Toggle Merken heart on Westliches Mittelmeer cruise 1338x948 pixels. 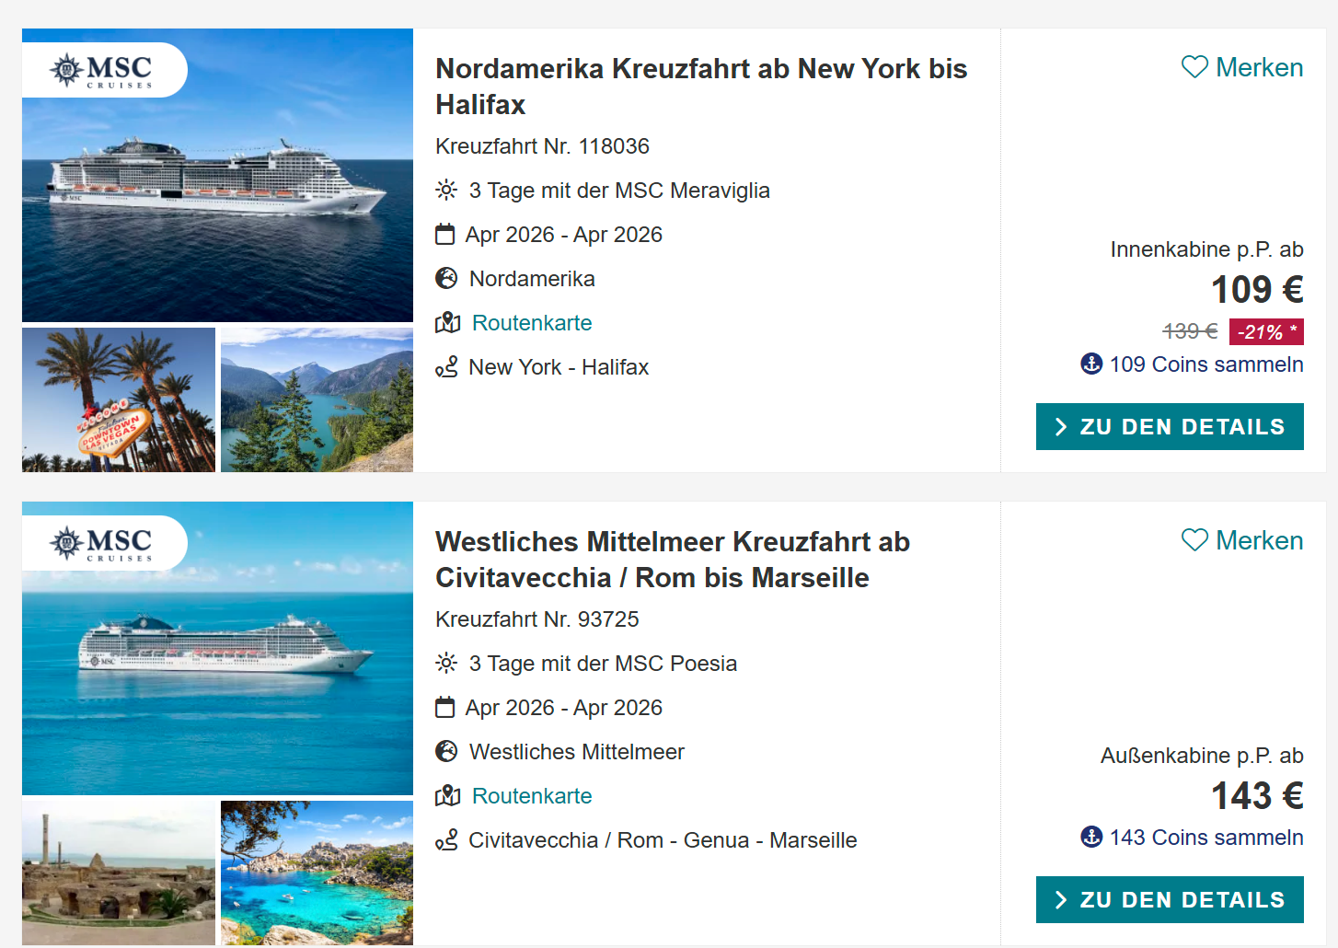1194,540
